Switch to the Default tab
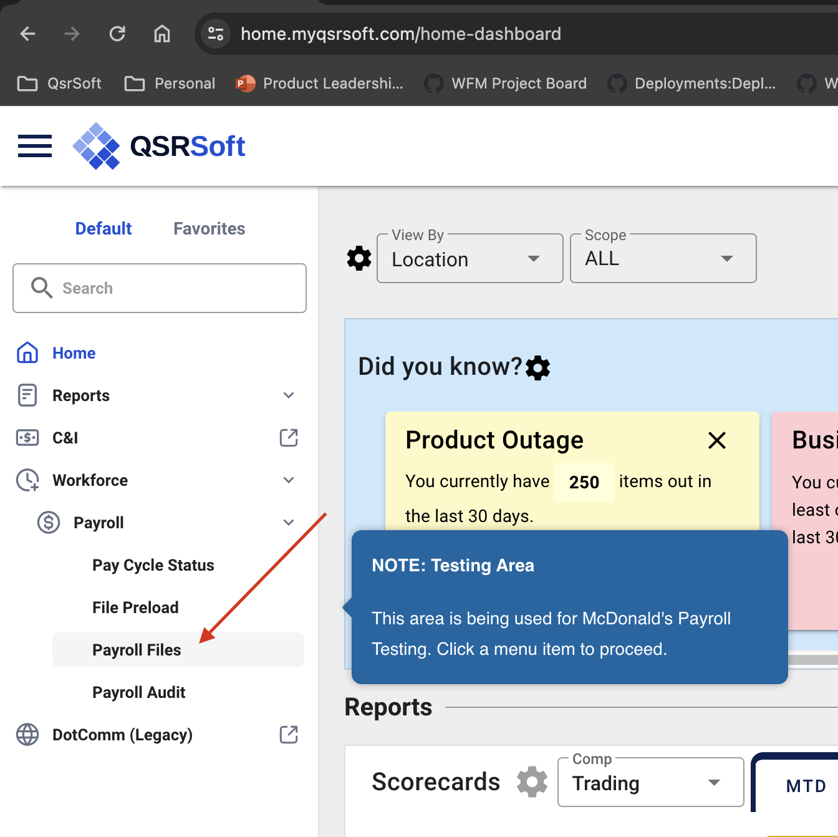This screenshot has width=838, height=837. (x=104, y=229)
